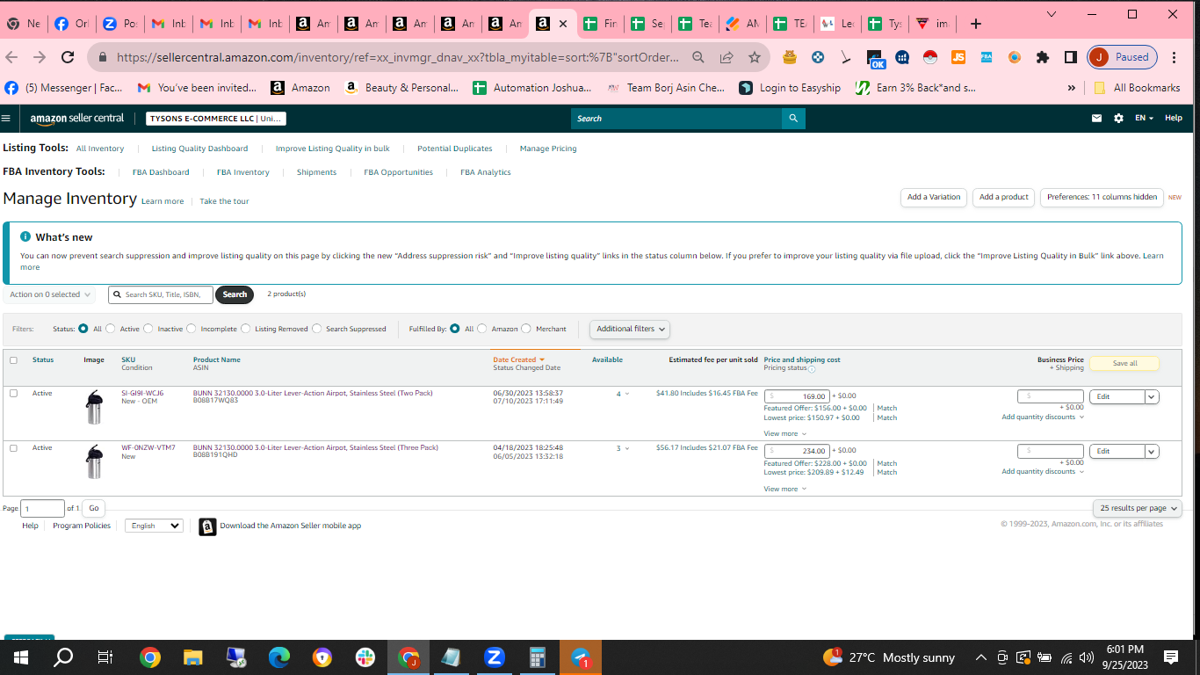Viewport: 1200px width, 675px height.
Task: Open the FBA Dashboard tool
Action: pos(161,172)
